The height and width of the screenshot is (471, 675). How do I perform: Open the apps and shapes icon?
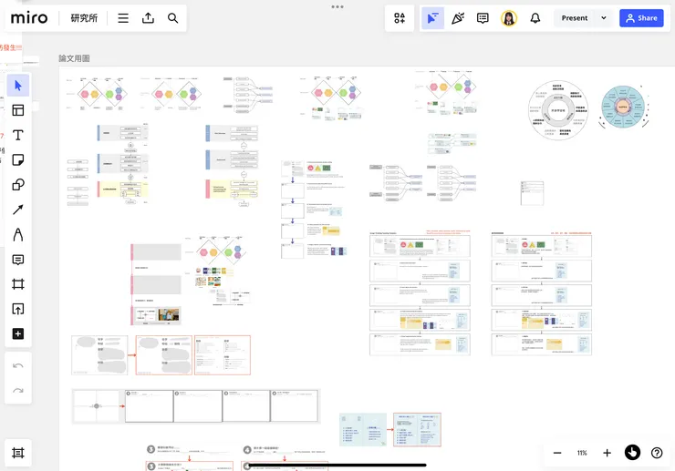(x=400, y=18)
